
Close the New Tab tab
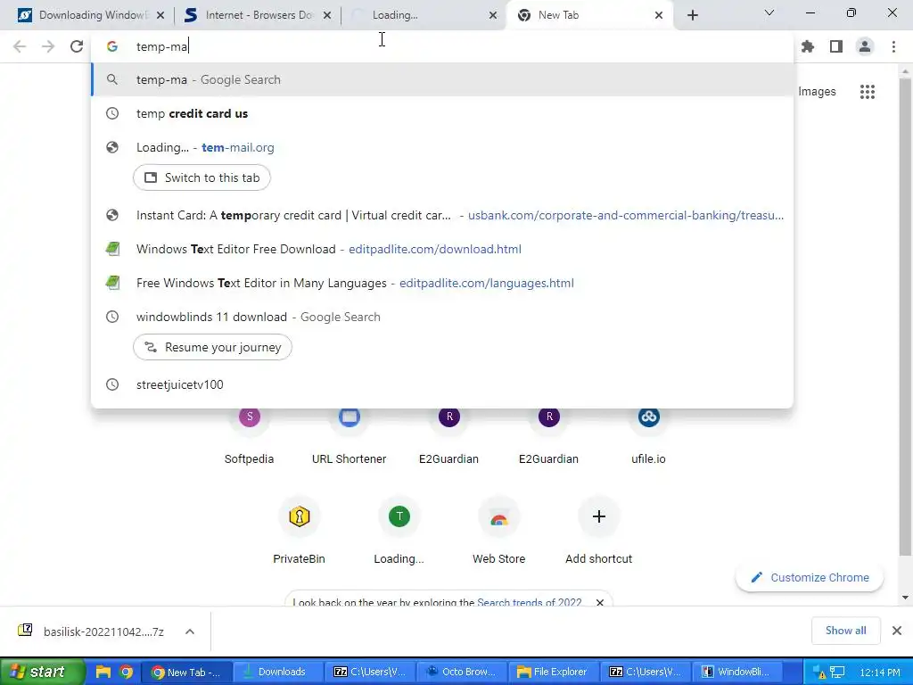pos(659,15)
